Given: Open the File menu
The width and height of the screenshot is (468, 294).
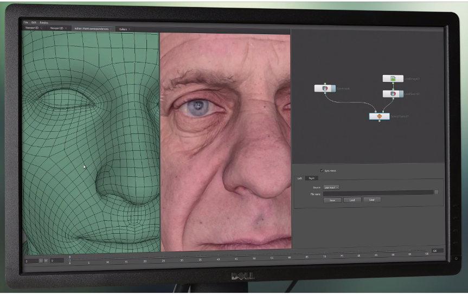Looking at the screenshot, I should [25, 22].
